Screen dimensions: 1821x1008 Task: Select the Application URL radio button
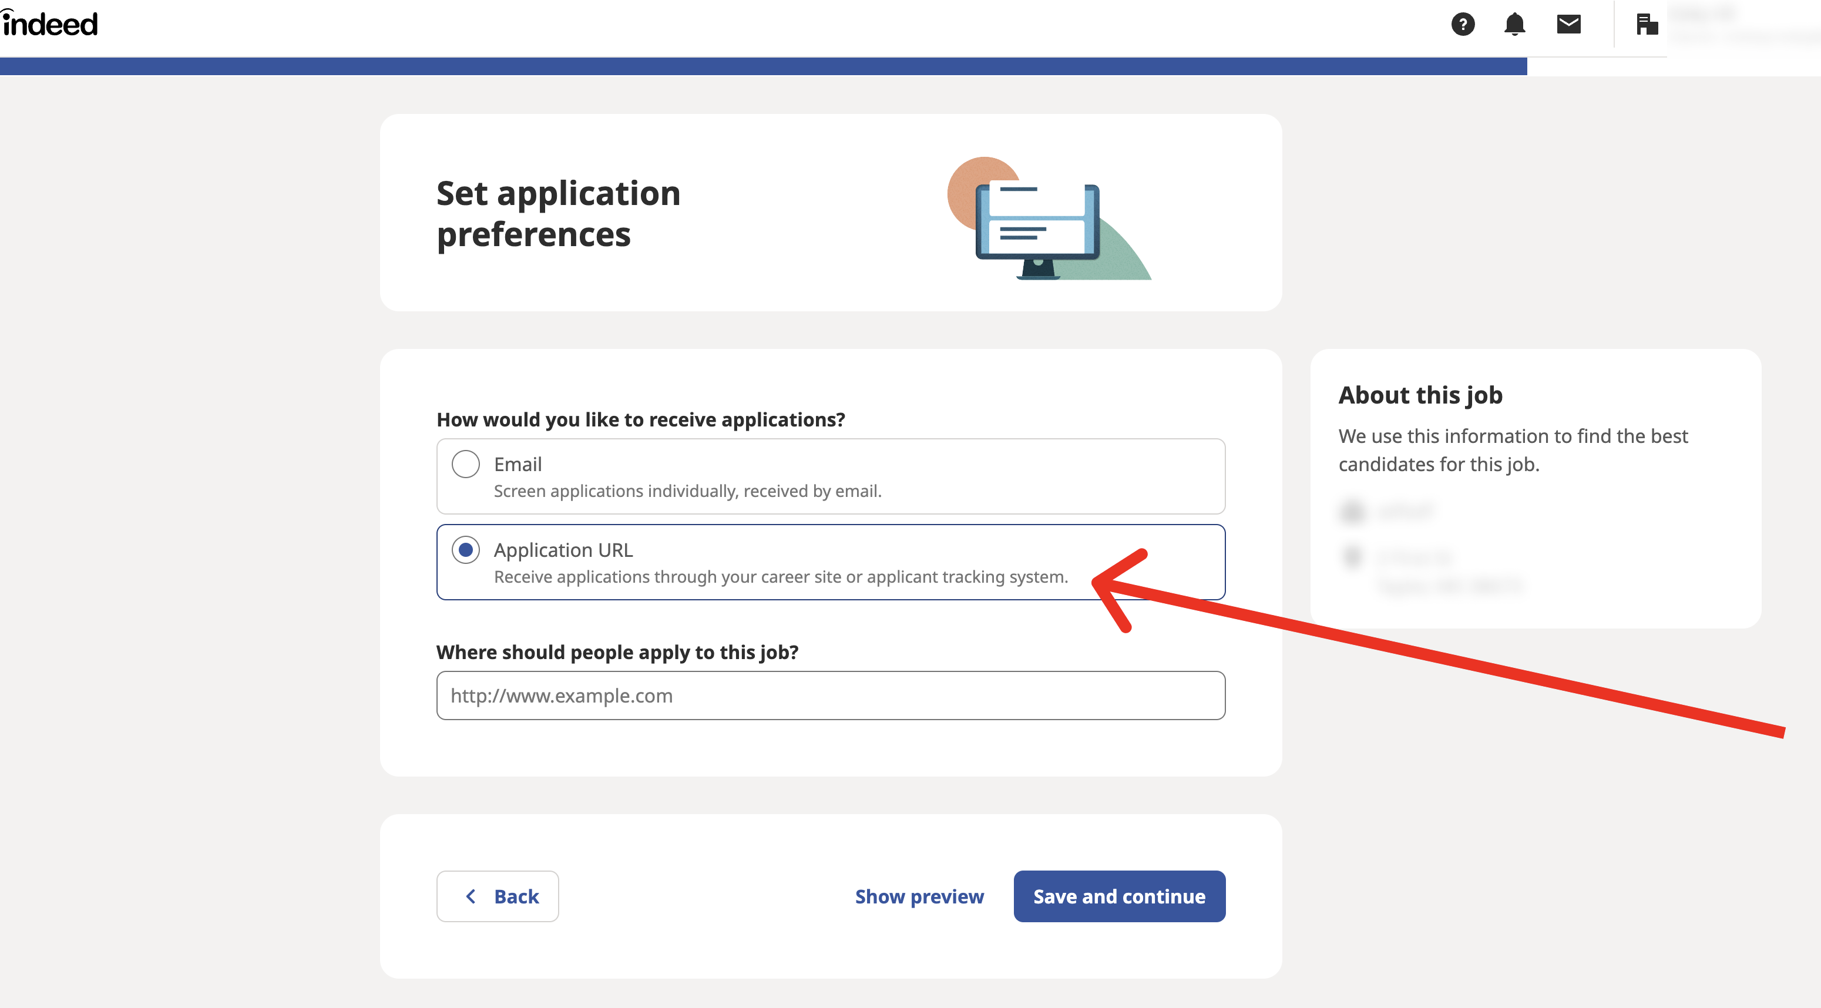coord(466,550)
